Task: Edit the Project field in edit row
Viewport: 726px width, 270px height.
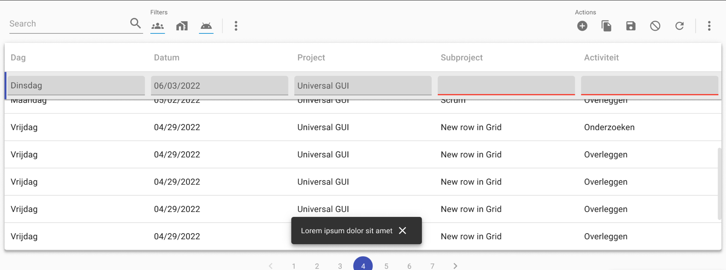Action: pyautogui.click(x=363, y=85)
